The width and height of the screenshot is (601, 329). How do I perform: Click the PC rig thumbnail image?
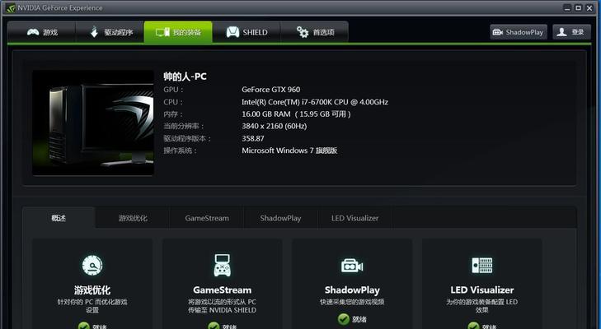click(x=93, y=123)
